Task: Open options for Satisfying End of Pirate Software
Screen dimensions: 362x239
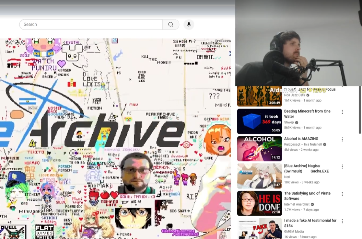Action: (342, 194)
